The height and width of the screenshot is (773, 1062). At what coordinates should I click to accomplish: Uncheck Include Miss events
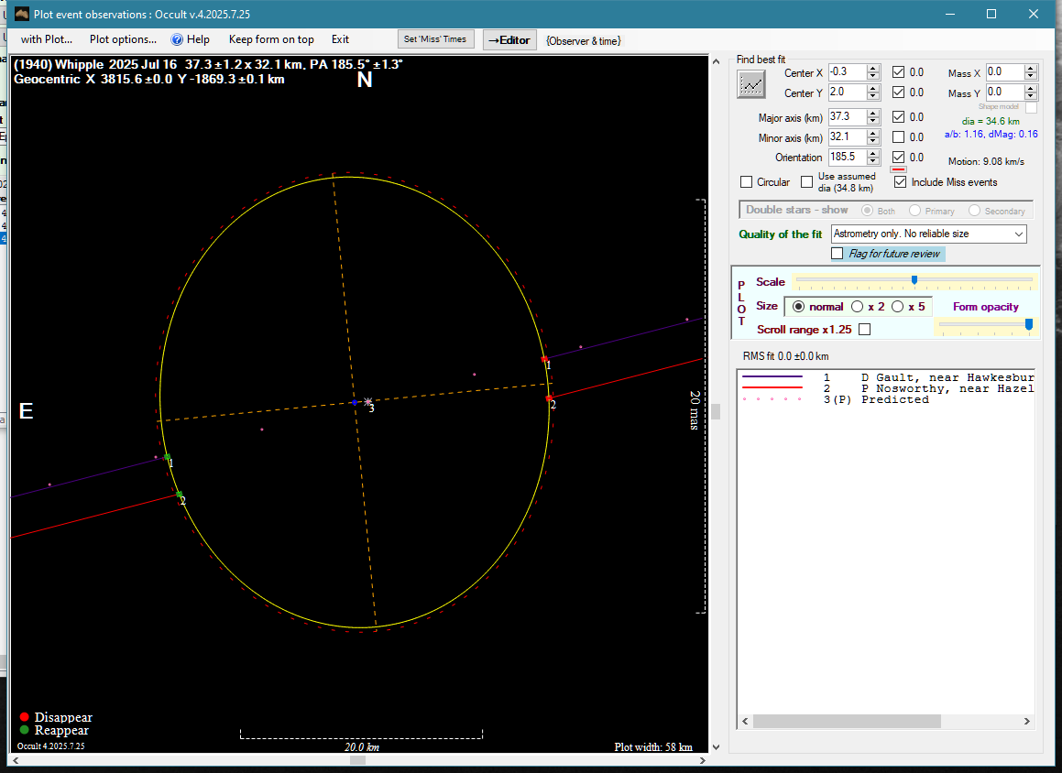900,182
